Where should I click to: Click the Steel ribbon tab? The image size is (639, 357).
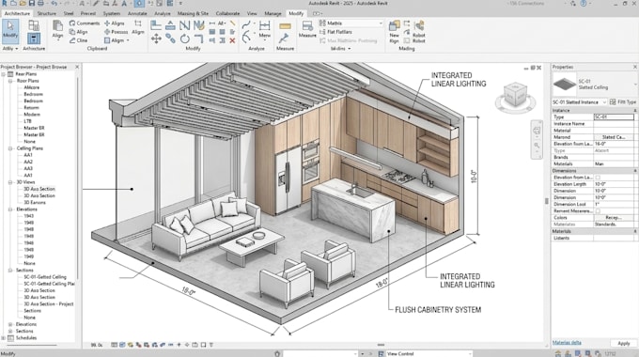[69, 13]
